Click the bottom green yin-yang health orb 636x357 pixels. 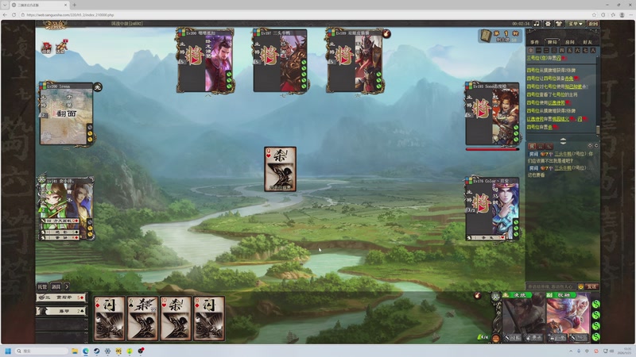pyautogui.click(x=596, y=336)
